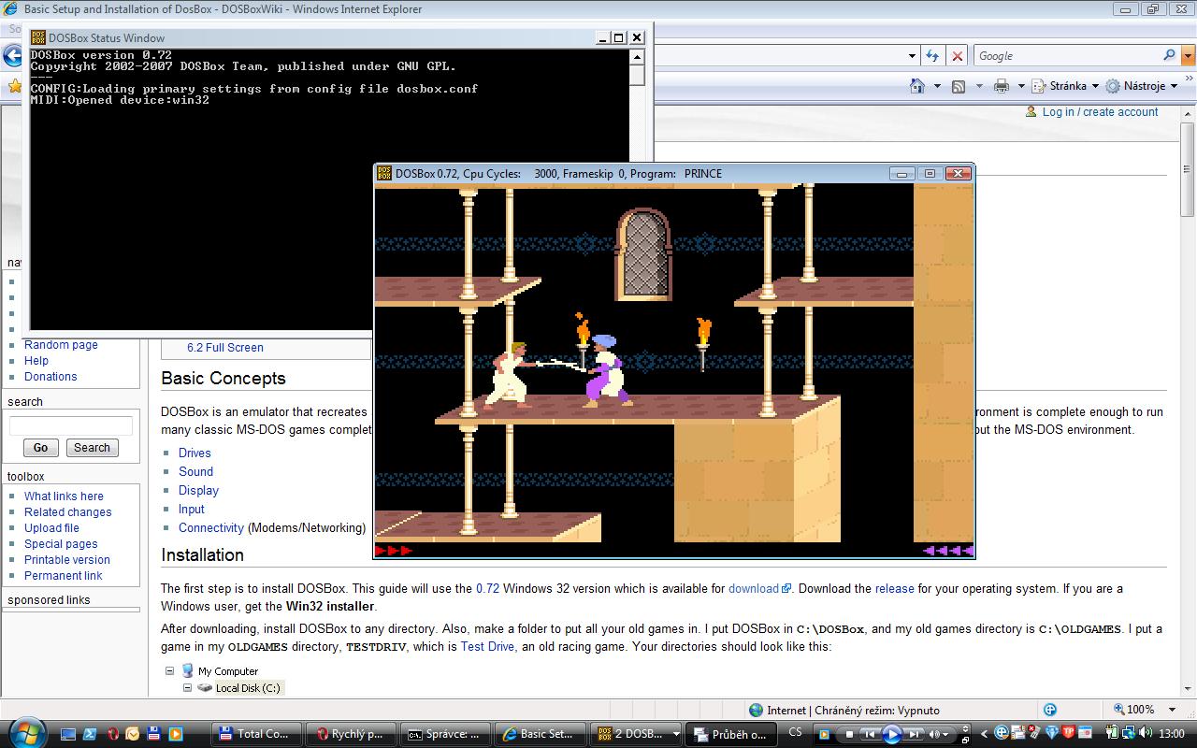Screen dimensions: 1197x748
Task: Launch Opera from quick launch
Action: (112, 734)
